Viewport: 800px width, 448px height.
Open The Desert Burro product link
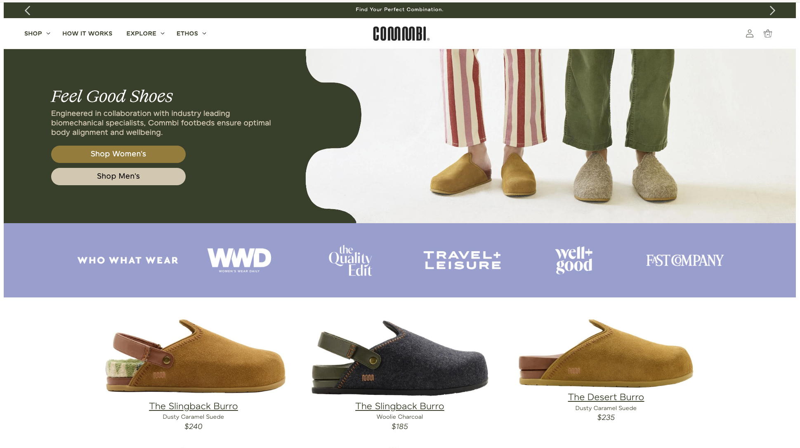click(606, 397)
